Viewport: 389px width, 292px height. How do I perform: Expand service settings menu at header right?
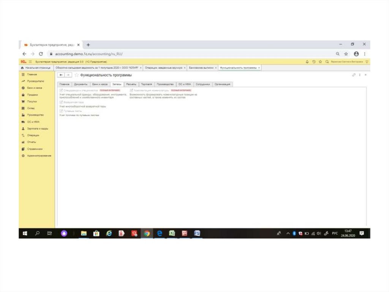367,62
